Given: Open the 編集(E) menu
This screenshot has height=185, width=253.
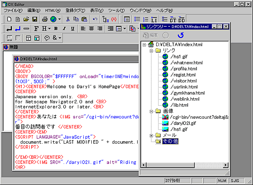Looking at the screenshot, I should click(x=34, y=11).
